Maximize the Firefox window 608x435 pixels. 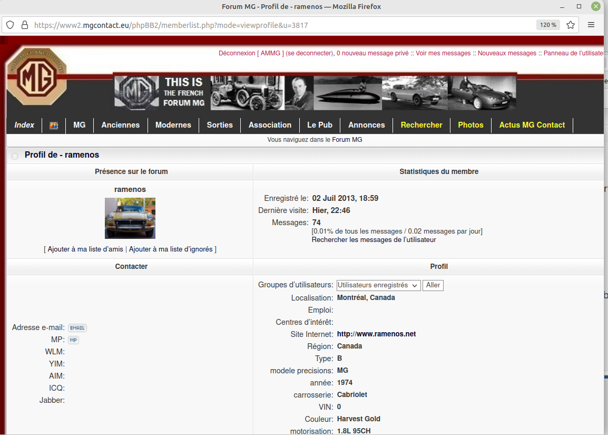tap(579, 7)
